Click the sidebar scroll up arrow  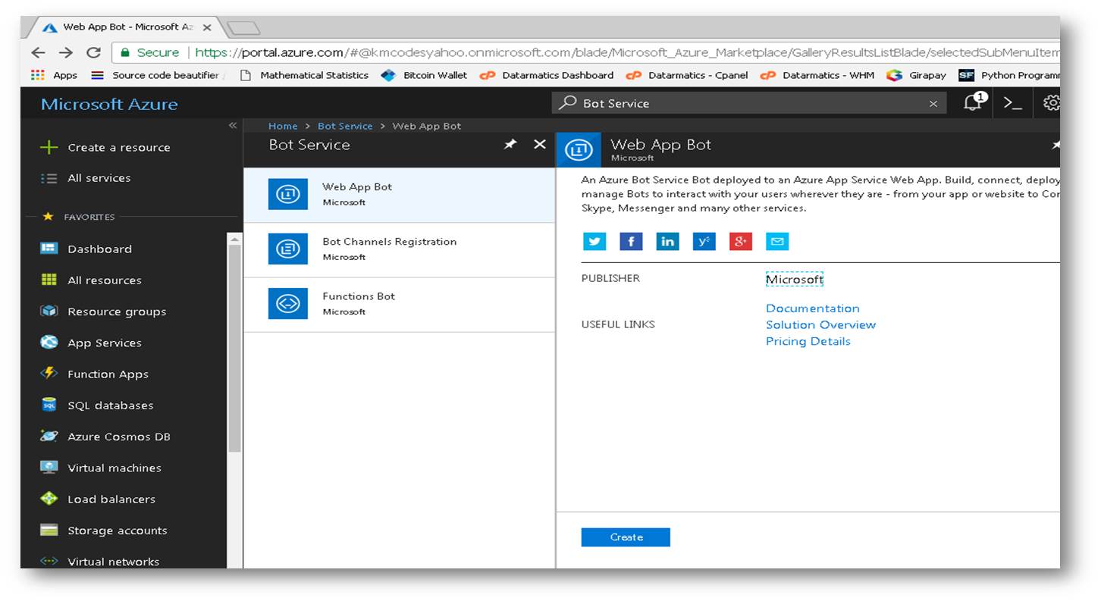pyautogui.click(x=234, y=239)
